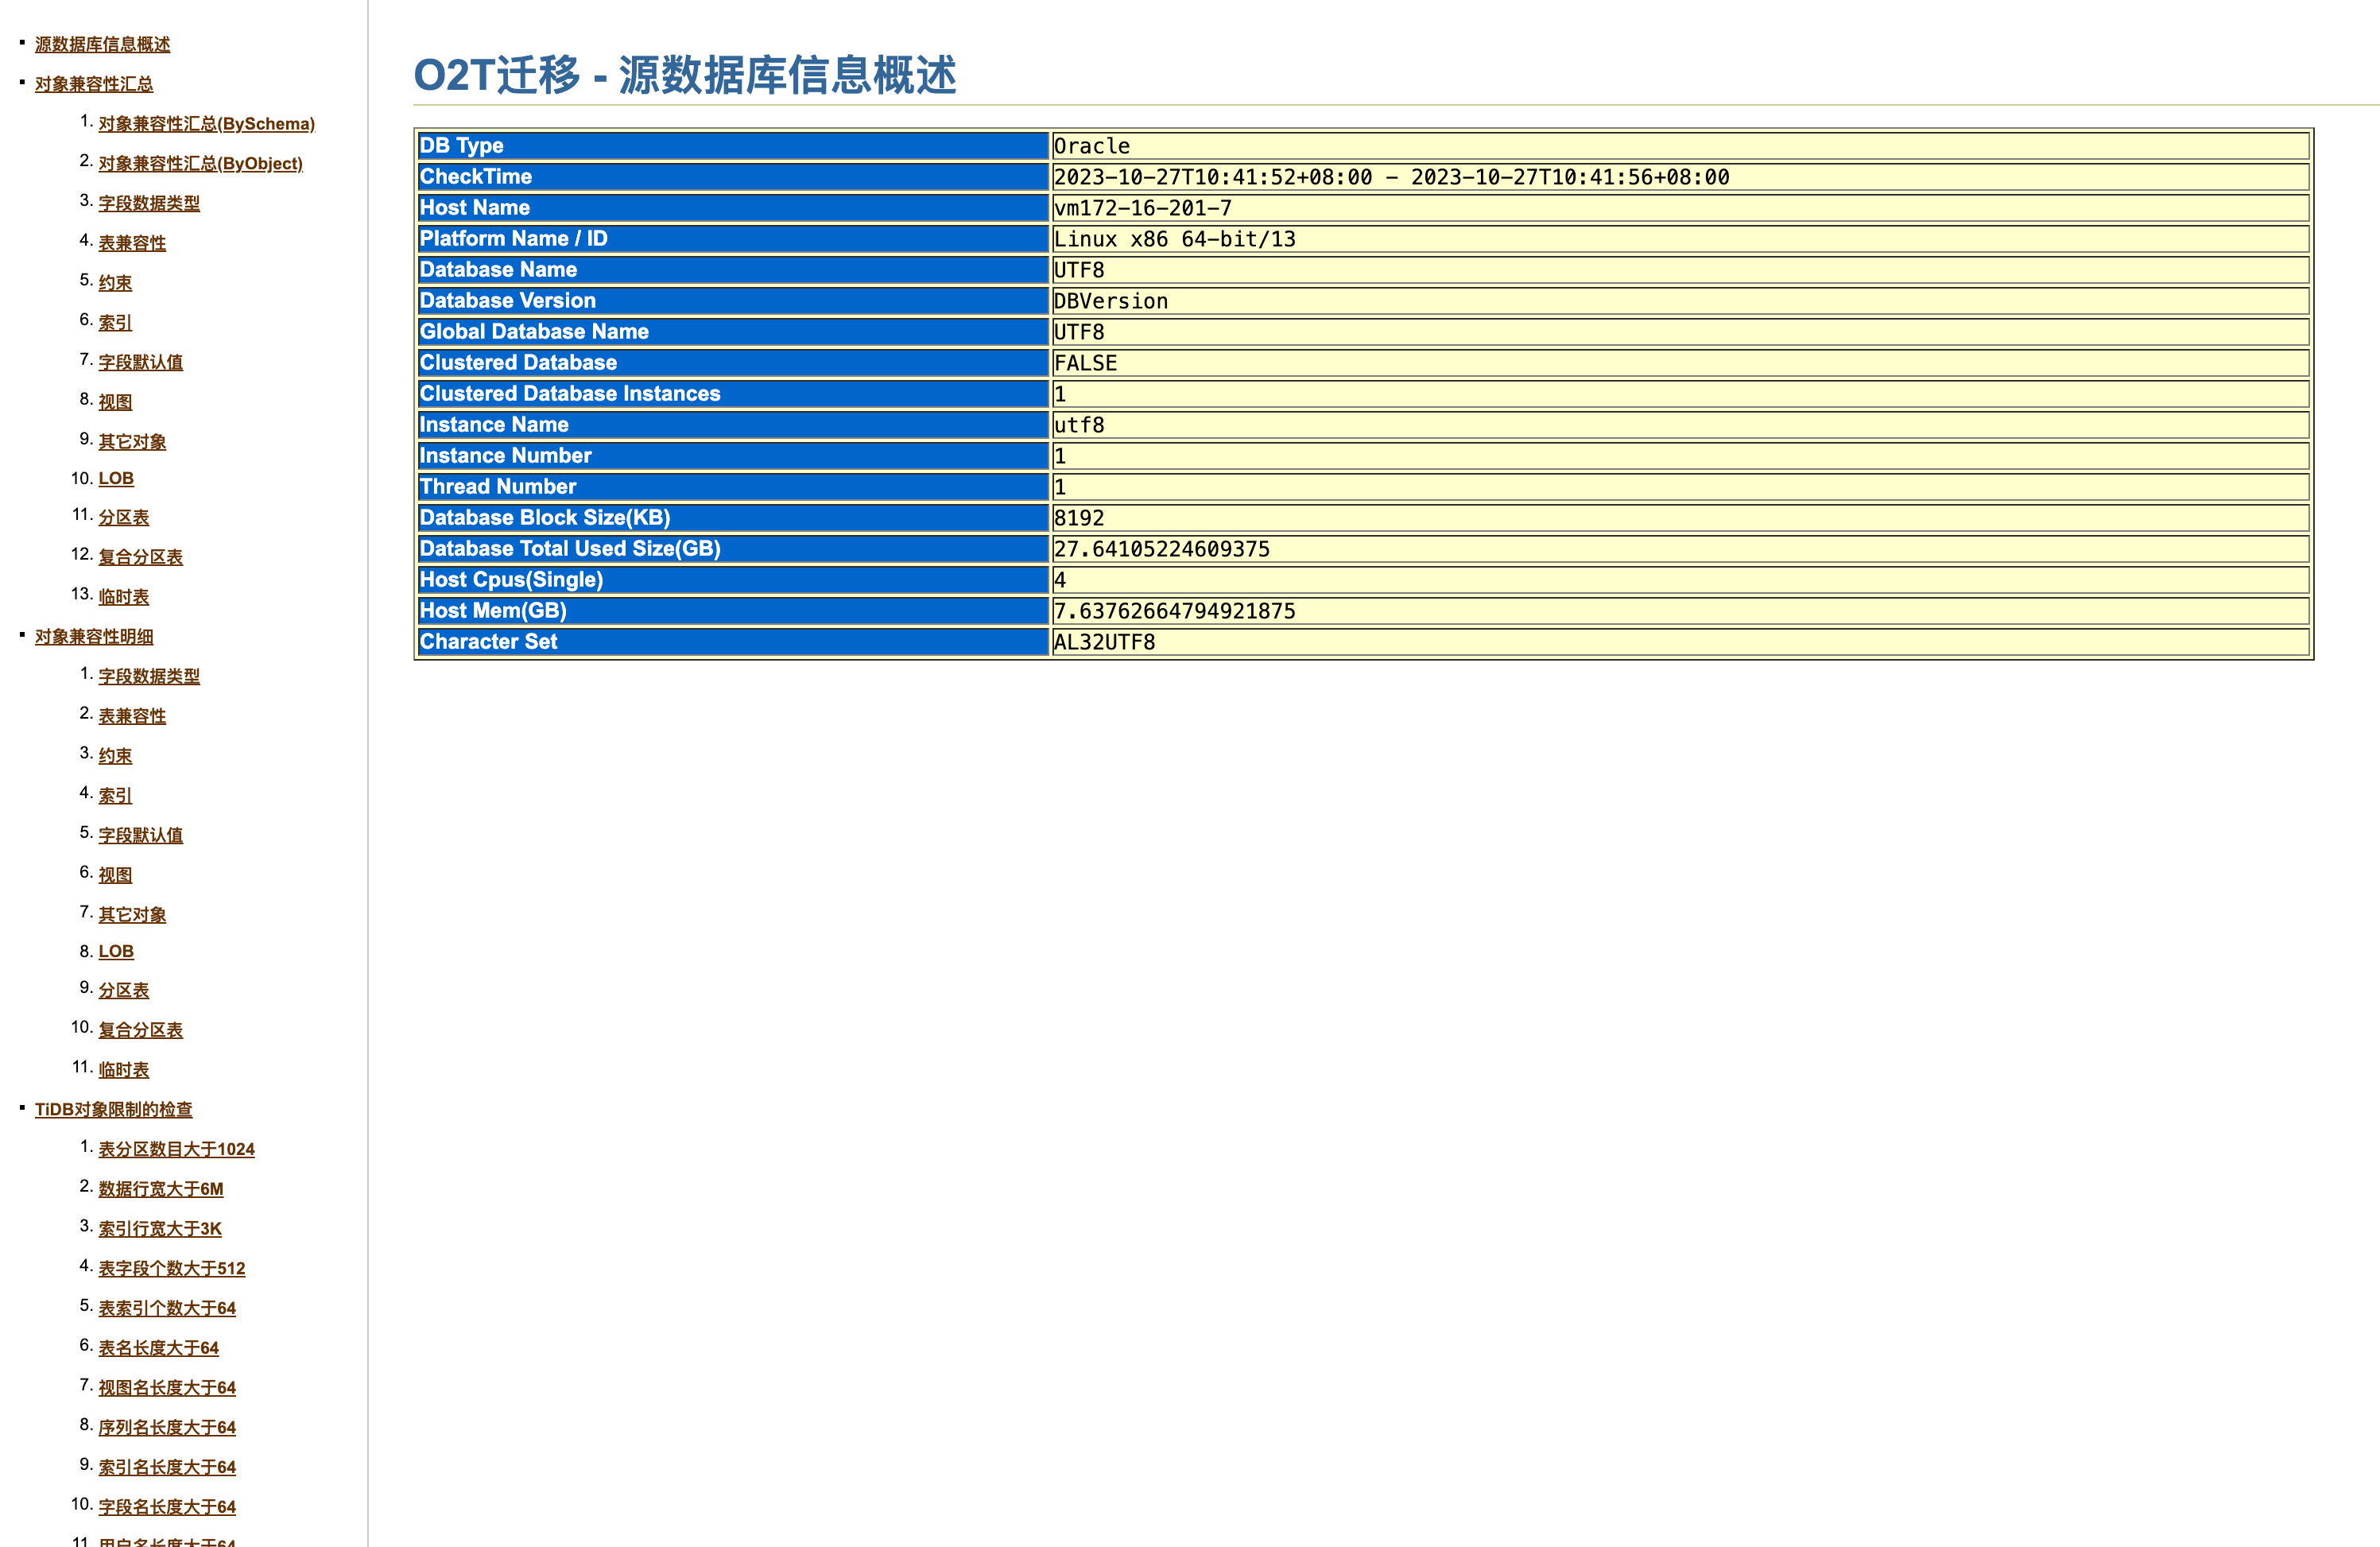Open the TiDB对象限制的检查 section link
The height and width of the screenshot is (1547, 2380).
pos(114,1109)
